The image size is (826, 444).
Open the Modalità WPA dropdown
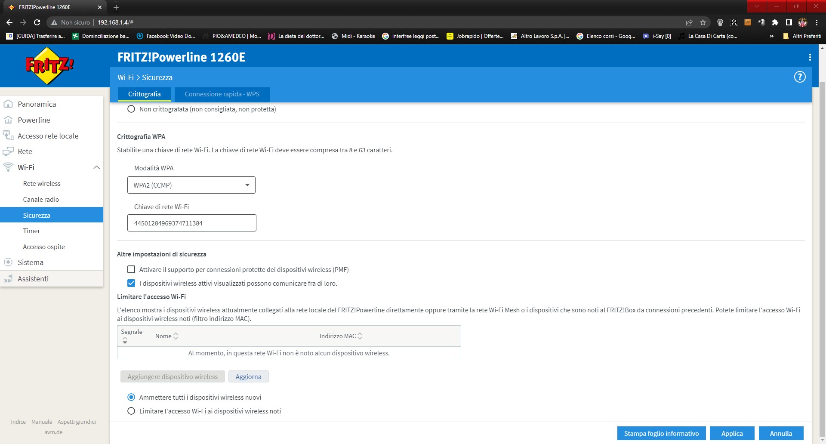point(191,185)
